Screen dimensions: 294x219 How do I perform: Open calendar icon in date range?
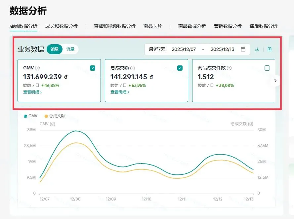[x=243, y=49]
